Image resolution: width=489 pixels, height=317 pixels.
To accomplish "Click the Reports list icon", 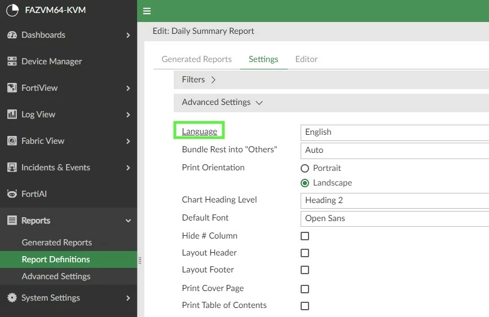I will point(12,221).
